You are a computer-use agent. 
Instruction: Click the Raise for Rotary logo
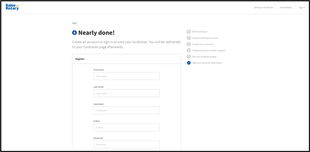pyautogui.click(x=12, y=7)
